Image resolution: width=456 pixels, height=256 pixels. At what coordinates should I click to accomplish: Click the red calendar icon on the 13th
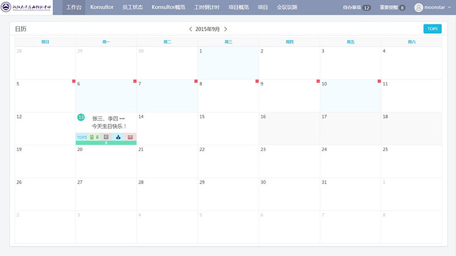tap(130, 137)
